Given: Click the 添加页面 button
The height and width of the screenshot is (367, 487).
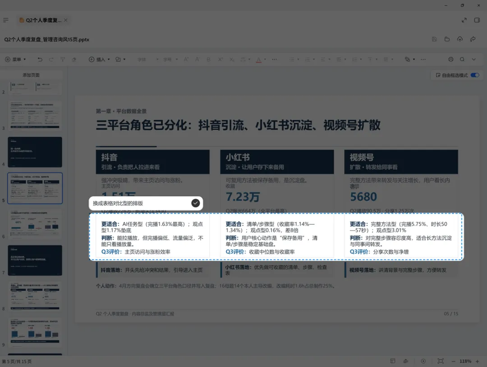Looking at the screenshot, I should [x=31, y=75].
